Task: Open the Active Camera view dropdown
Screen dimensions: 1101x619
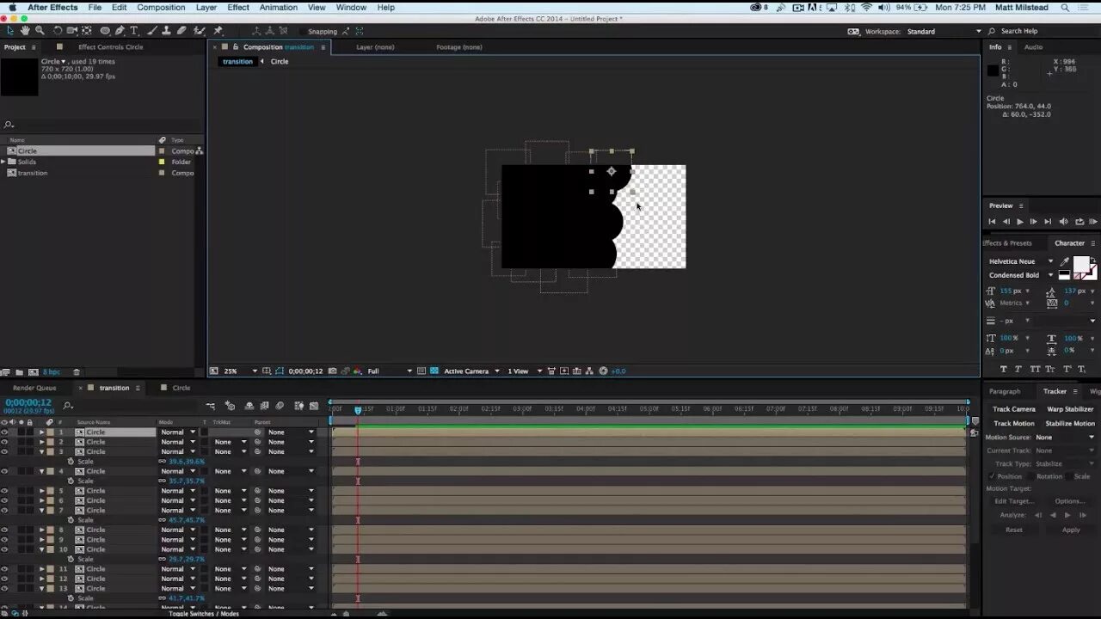Action: (x=471, y=371)
